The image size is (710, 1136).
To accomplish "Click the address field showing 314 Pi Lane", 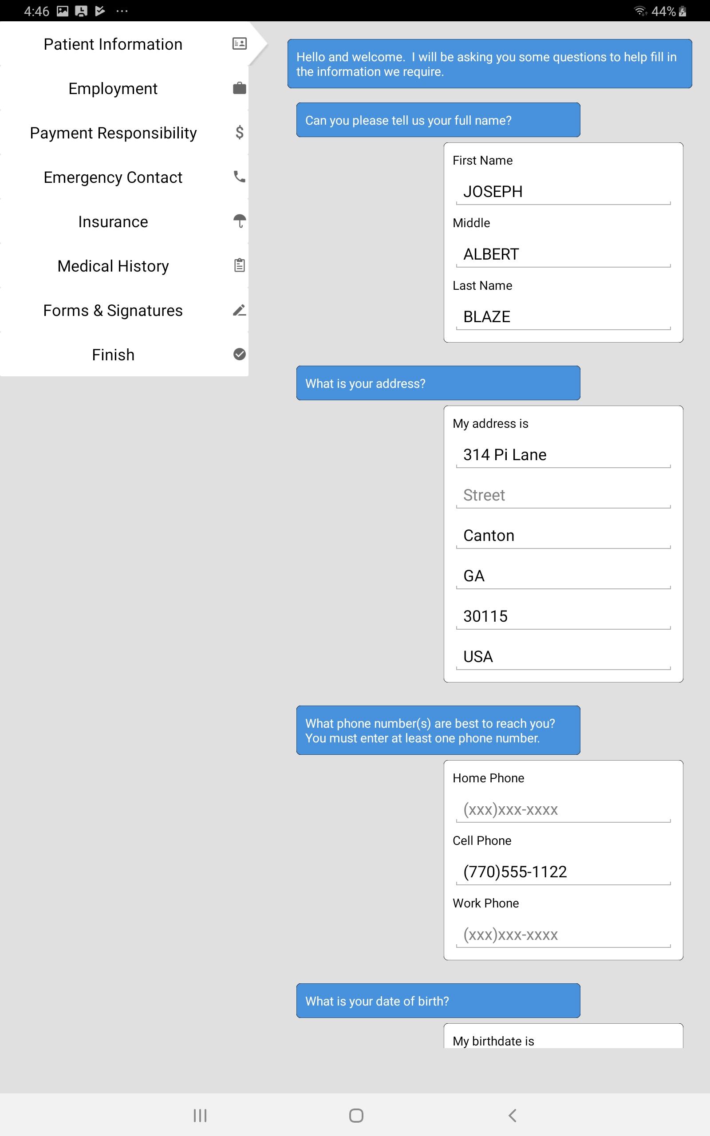I will point(563,454).
